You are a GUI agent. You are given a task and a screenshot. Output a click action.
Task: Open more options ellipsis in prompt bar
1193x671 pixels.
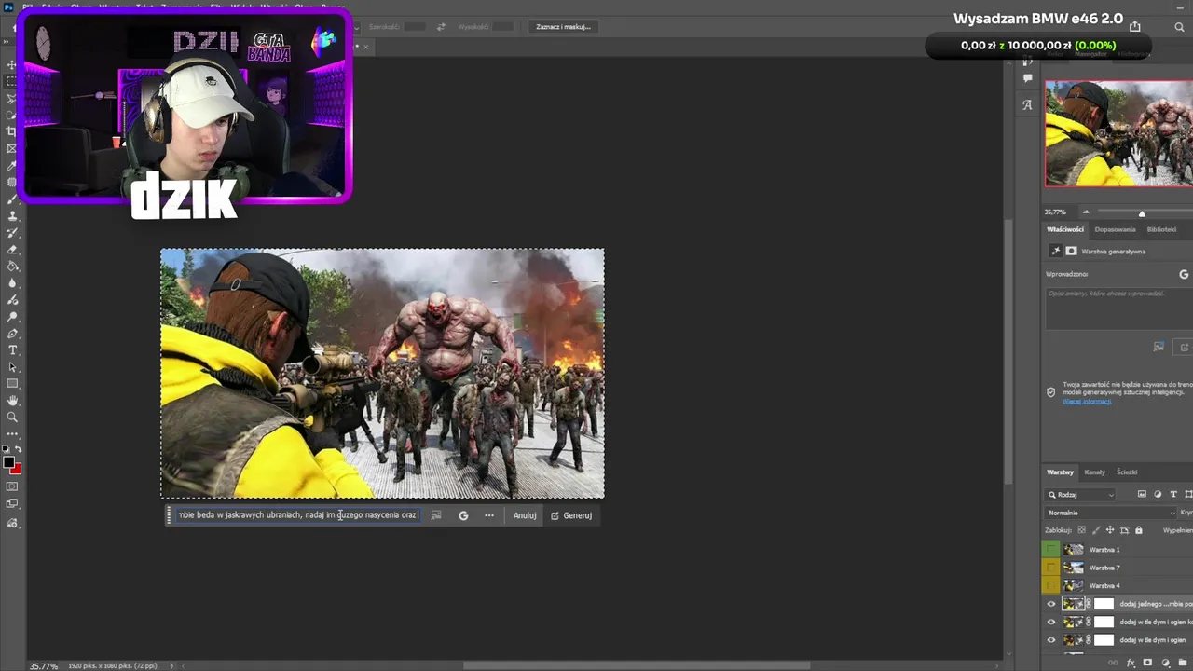[x=489, y=515]
